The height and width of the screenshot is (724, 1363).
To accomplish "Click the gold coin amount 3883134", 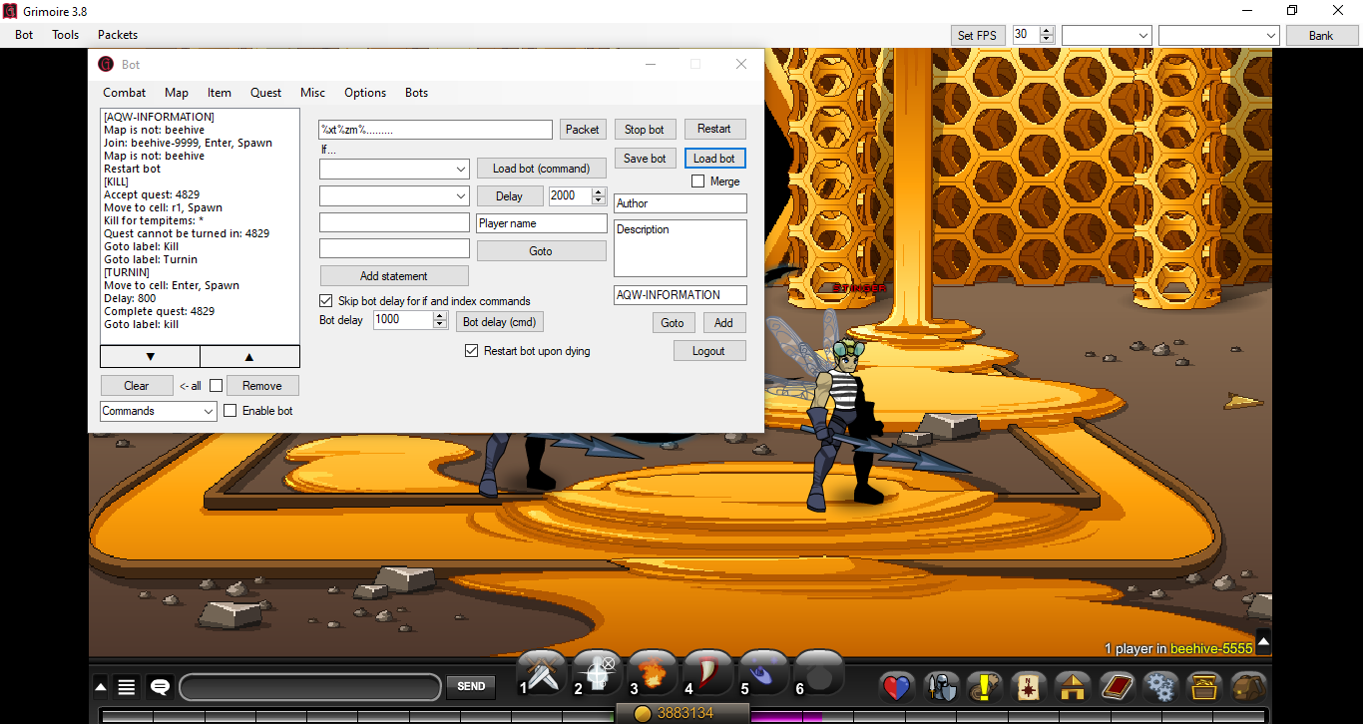I will tap(684, 713).
